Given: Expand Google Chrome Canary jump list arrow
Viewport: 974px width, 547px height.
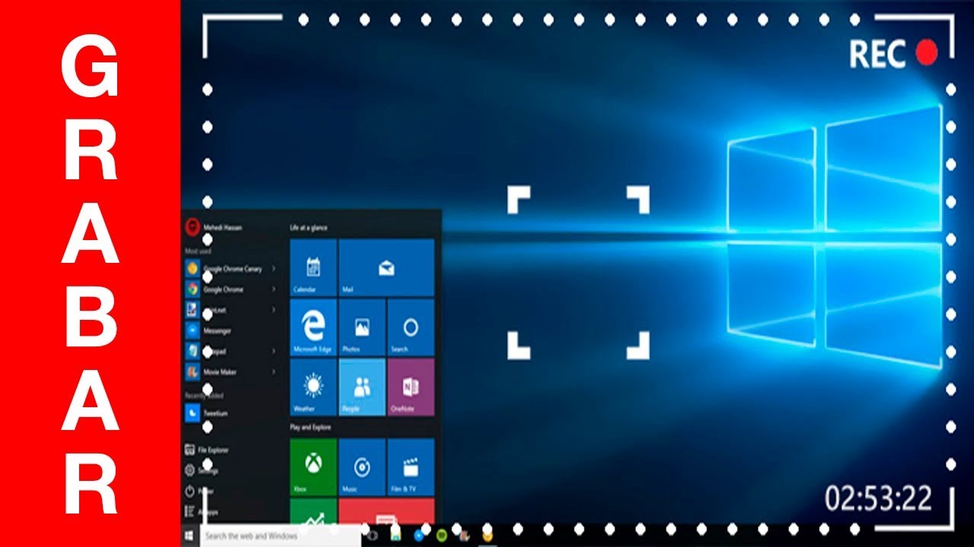Looking at the screenshot, I should tap(274, 268).
